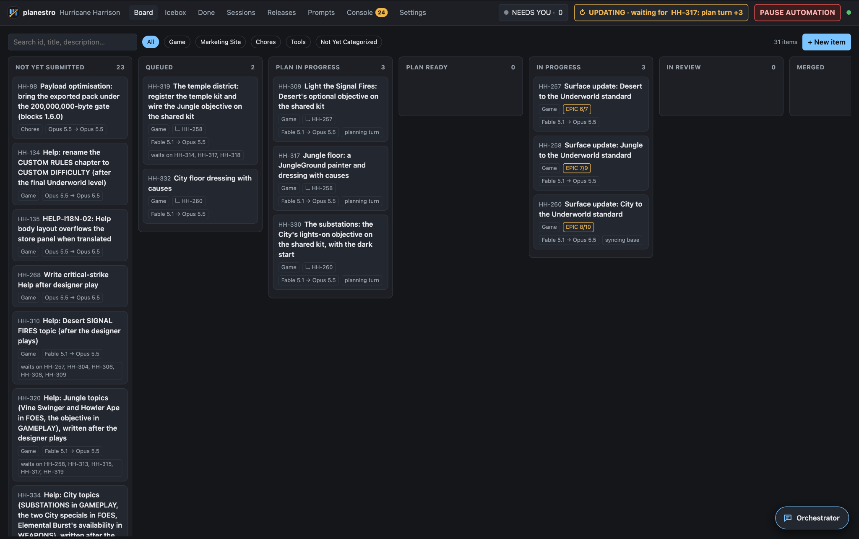Open parent link HH-257 on card HH-309
The image size is (859, 539).
coord(319,119)
